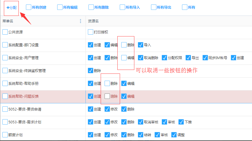Enable the 所有删除 option
The width and height of the screenshot is (252, 141).
point(91,7)
